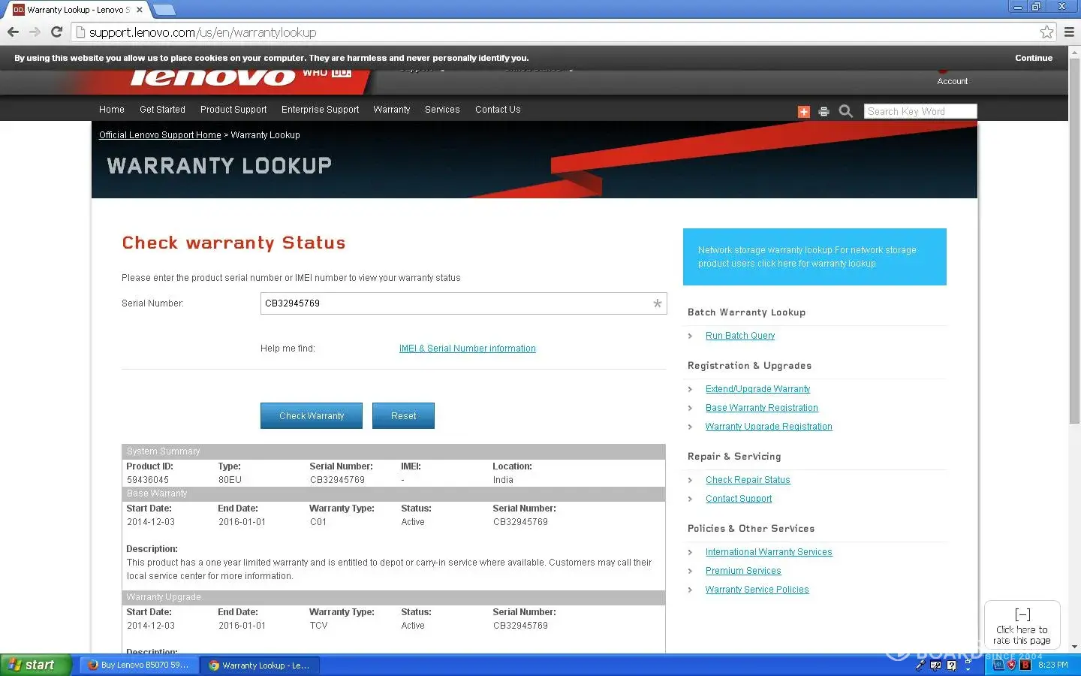Expand Run Batch Query chevron arrow
The width and height of the screenshot is (1081, 676).
click(x=691, y=336)
